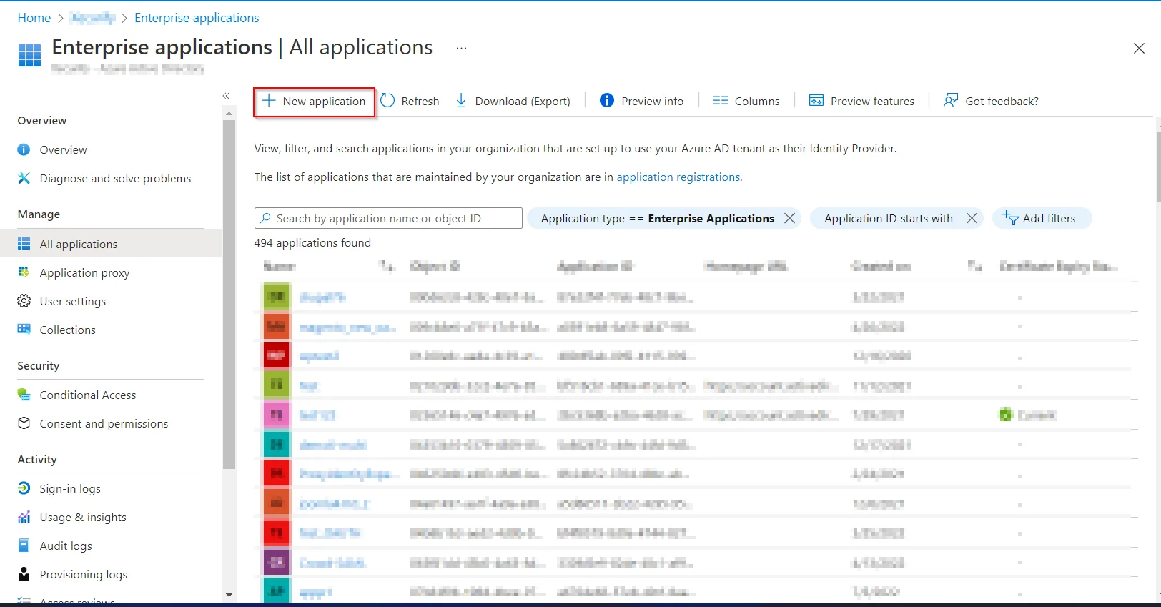This screenshot has height=607, width=1161.
Task: Click the Enterprise applications grid icon in header
Action: click(x=29, y=55)
